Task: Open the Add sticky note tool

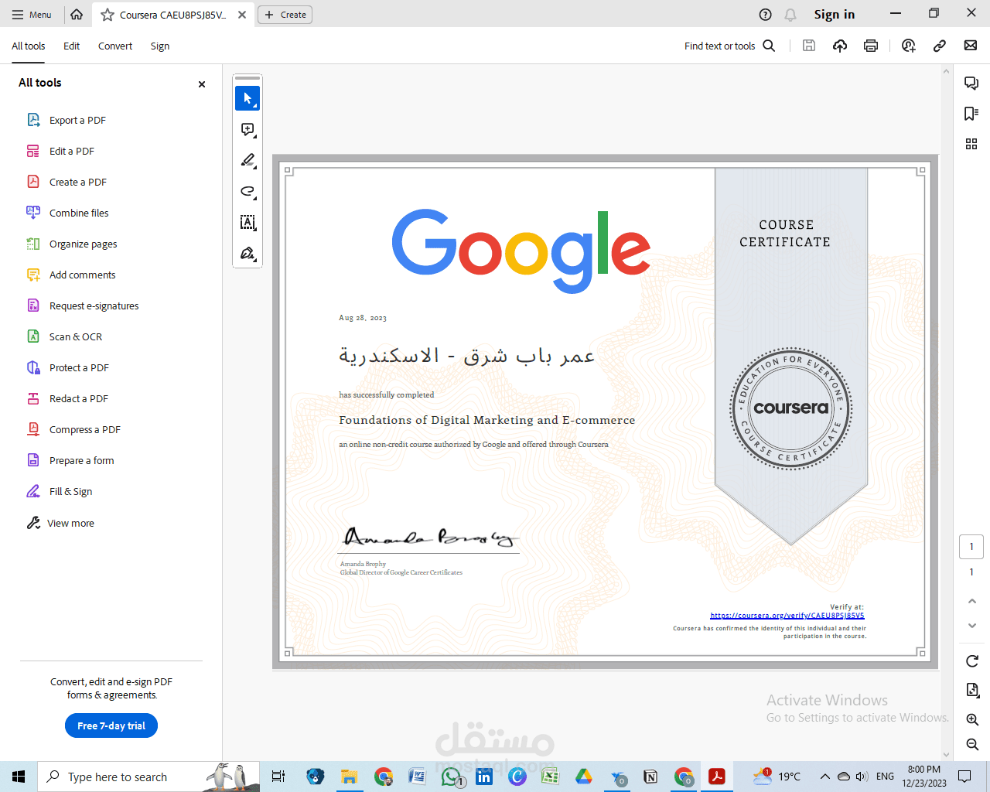Action: pos(246,129)
